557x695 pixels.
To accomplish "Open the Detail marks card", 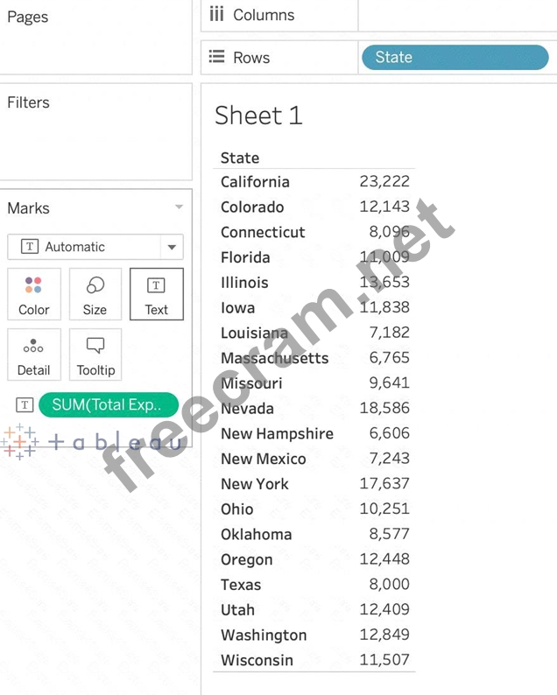I will pyautogui.click(x=34, y=355).
